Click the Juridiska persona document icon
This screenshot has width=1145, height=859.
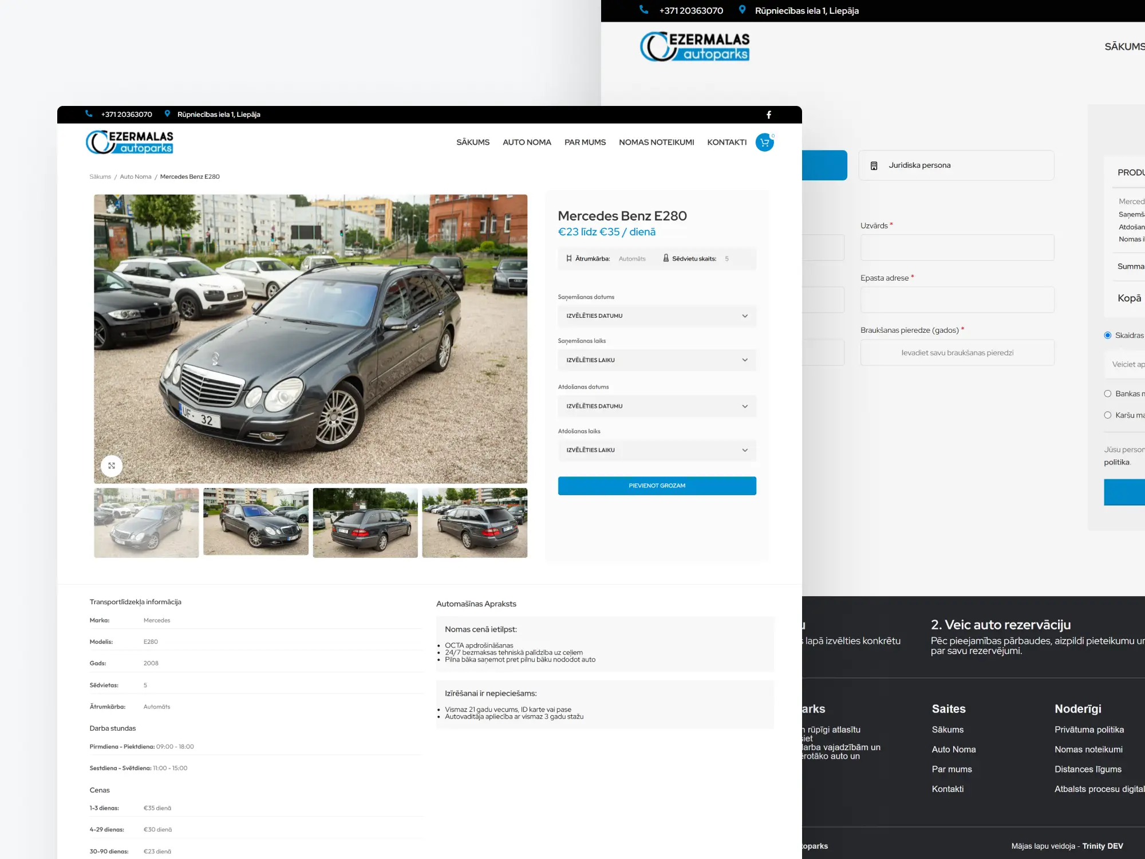click(x=874, y=165)
